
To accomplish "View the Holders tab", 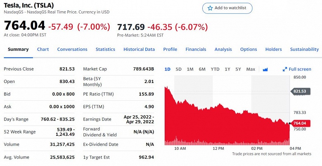I will coord(273,50).
